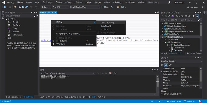The width and height of the screenshot is (207, 103).
Task: Pin the DataSet1.xsd document tab
Action: (x=52, y=13)
